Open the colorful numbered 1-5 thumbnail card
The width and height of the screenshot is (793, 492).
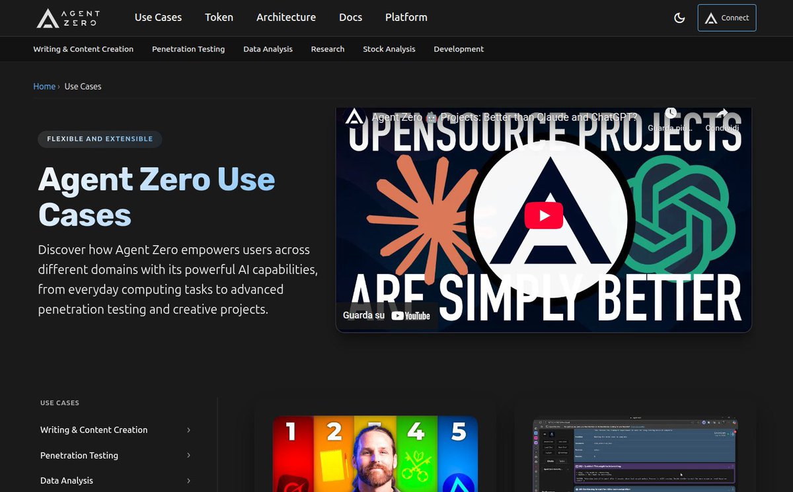point(375,454)
